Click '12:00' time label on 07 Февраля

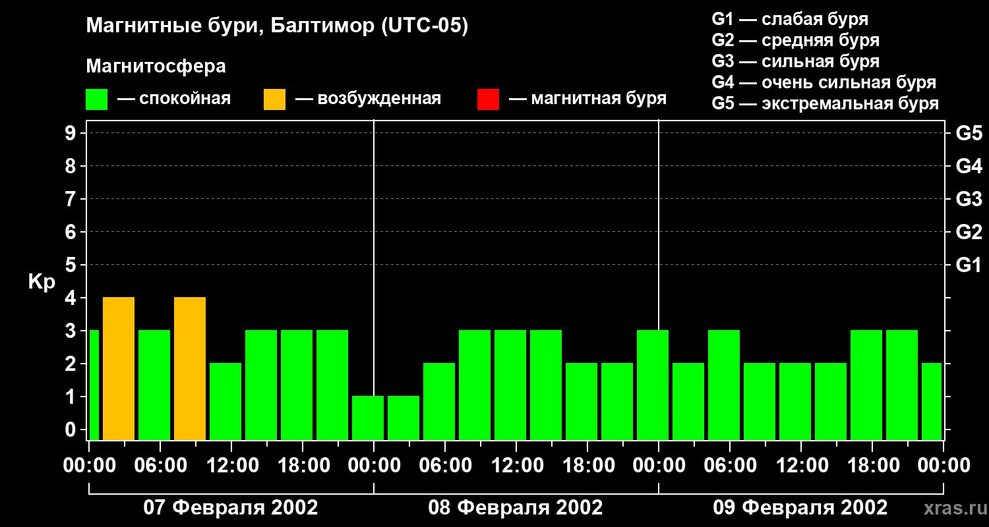231,466
